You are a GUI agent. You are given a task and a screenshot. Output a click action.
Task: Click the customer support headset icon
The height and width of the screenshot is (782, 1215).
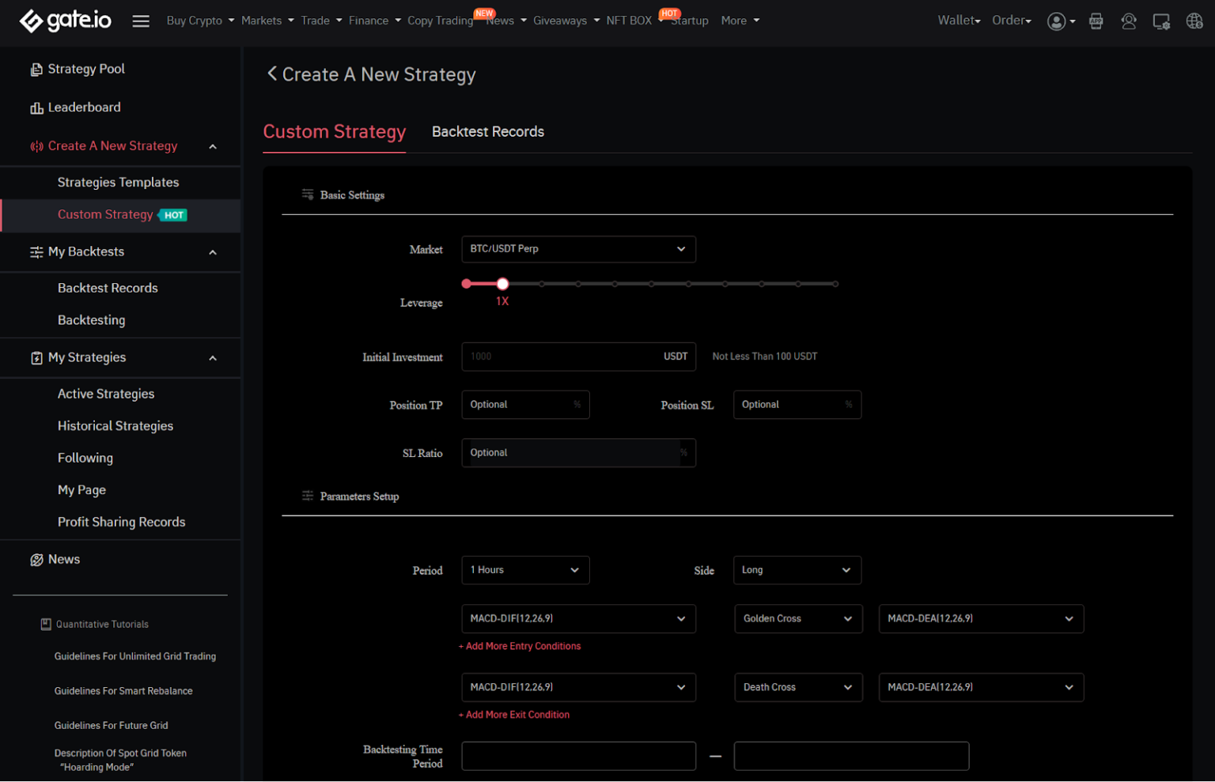[1129, 21]
